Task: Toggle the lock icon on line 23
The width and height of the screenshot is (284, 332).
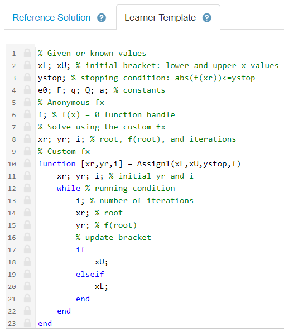Action: (27, 323)
